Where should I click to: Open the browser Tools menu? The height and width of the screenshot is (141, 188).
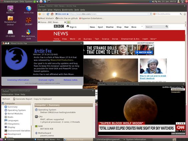[x=77, y=10]
